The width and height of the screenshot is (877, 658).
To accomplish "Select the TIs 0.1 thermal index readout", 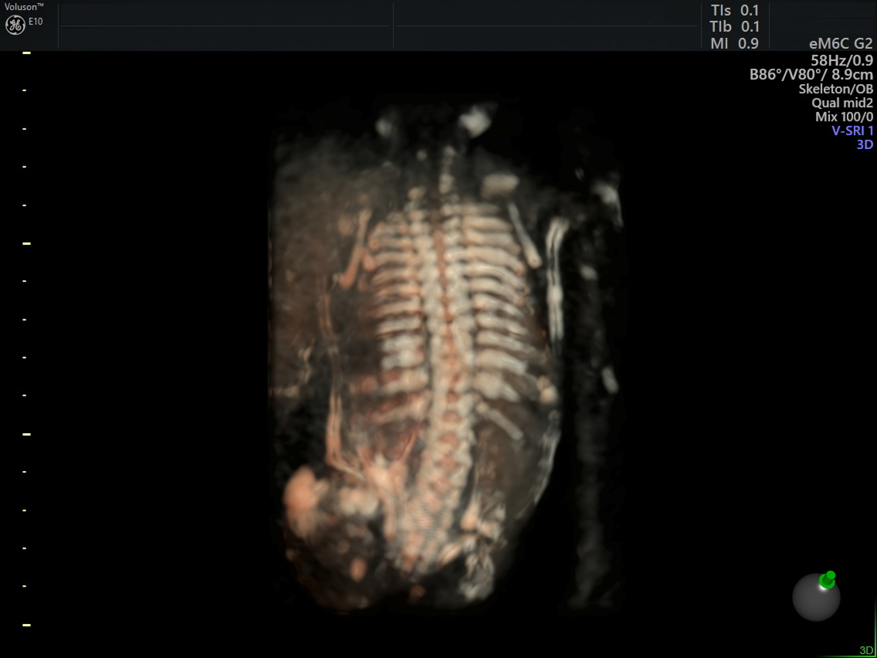I will point(734,10).
